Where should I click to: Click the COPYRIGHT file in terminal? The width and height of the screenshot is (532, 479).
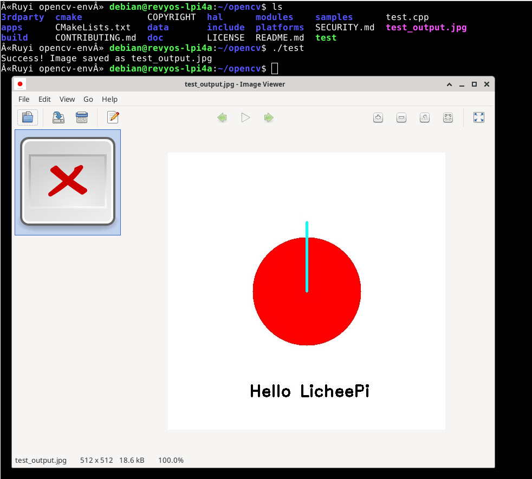click(171, 17)
